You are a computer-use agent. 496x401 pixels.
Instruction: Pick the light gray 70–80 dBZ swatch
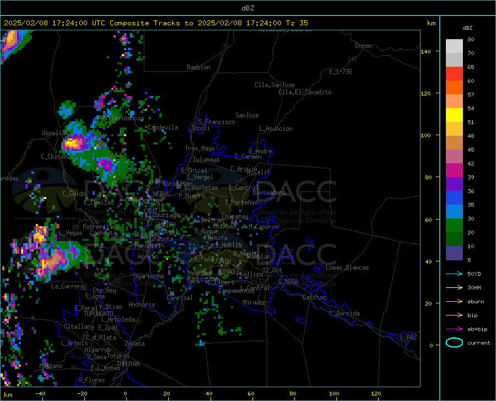454,46
